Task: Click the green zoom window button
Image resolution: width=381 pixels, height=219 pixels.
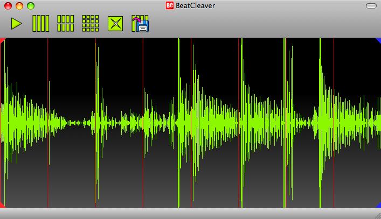Action: click(31, 6)
